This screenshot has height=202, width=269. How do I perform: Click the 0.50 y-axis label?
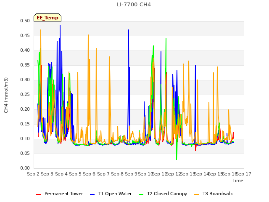click(25, 21)
